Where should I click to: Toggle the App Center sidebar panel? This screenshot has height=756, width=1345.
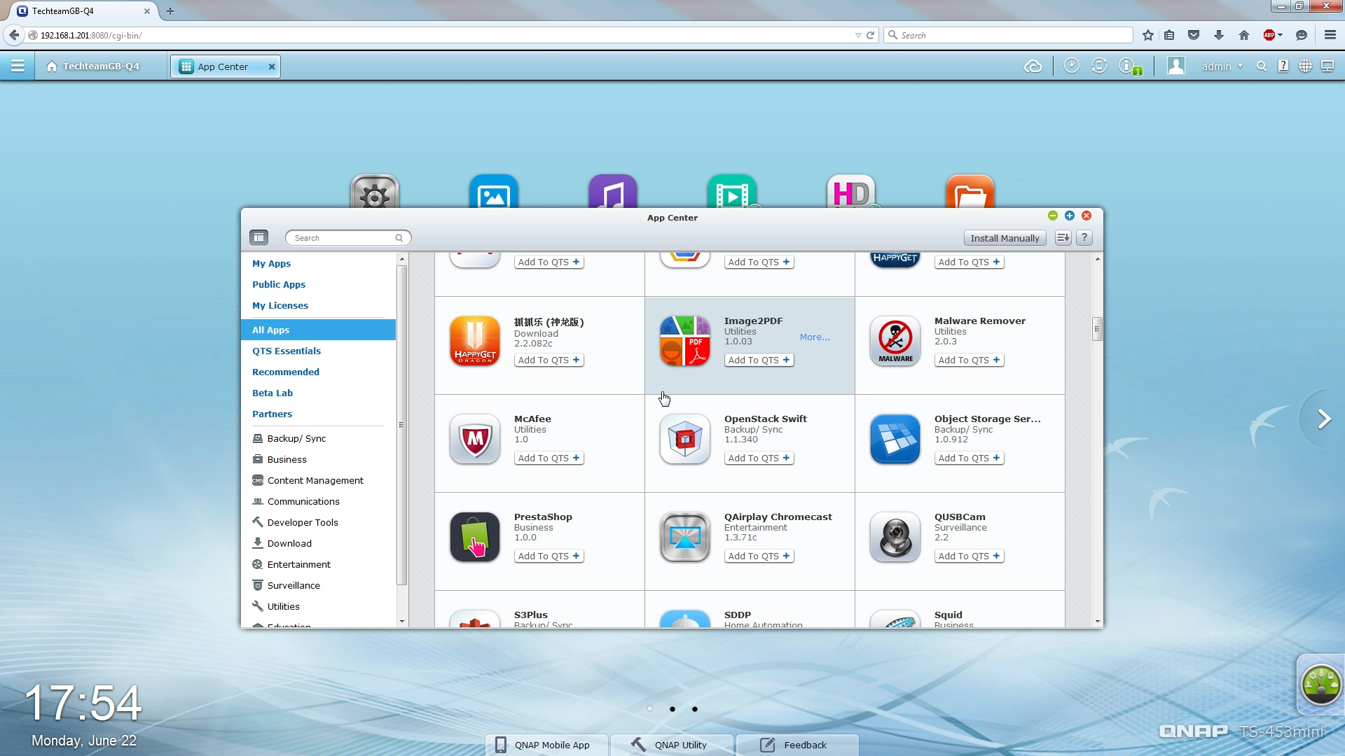258,238
